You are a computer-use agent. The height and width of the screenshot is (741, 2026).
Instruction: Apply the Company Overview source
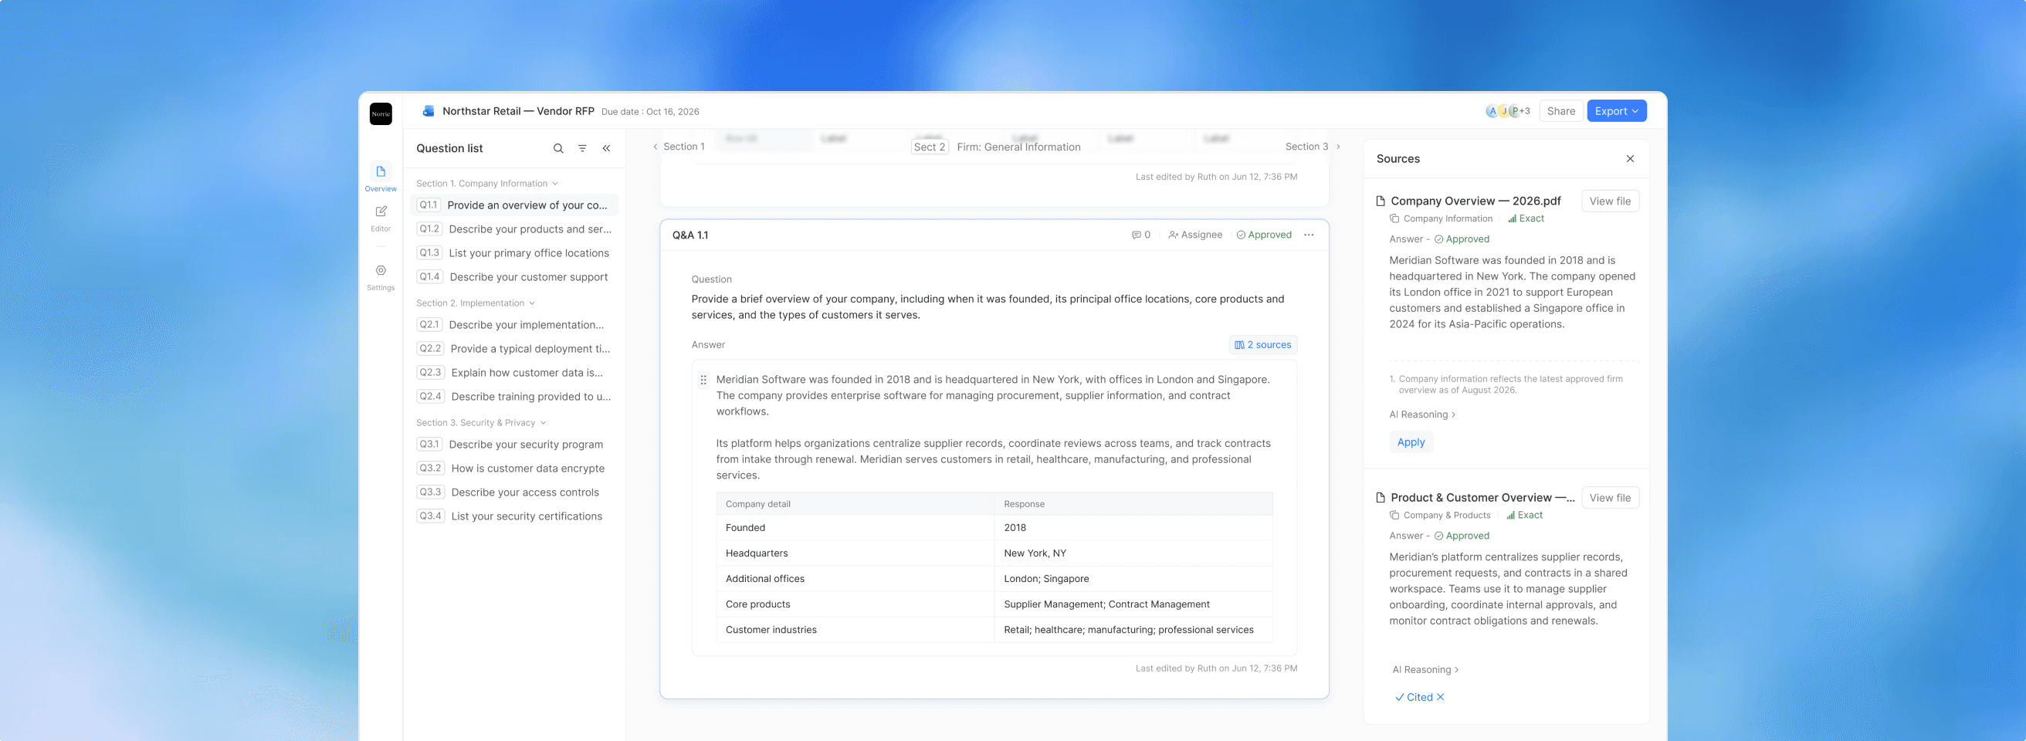[x=1410, y=442]
